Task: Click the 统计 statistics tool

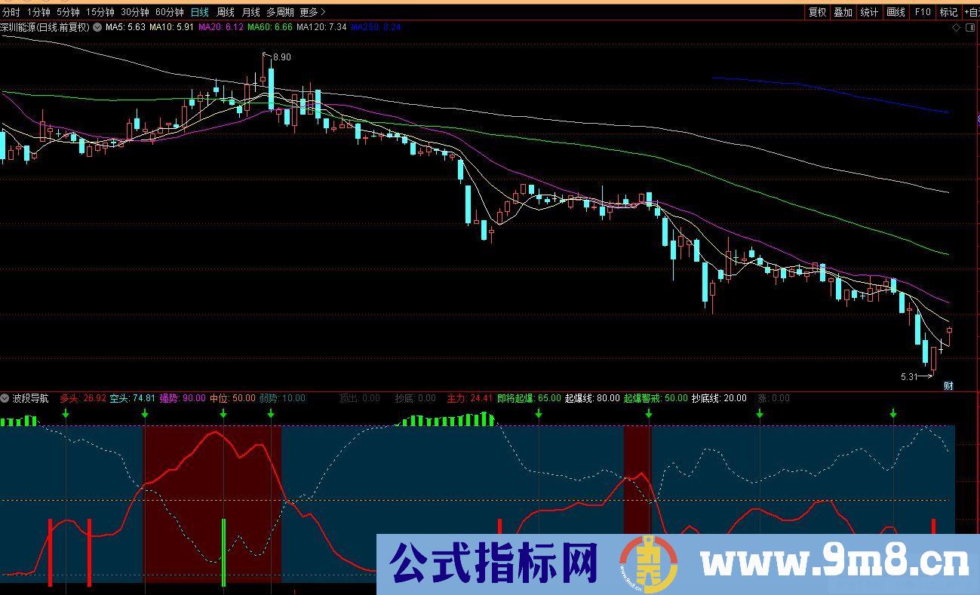Action: [x=868, y=12]
